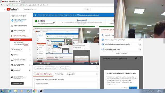Open Ваши субтитры и переводы icon

tap(12, 78)
